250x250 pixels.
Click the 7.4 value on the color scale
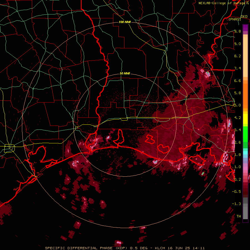237,68
